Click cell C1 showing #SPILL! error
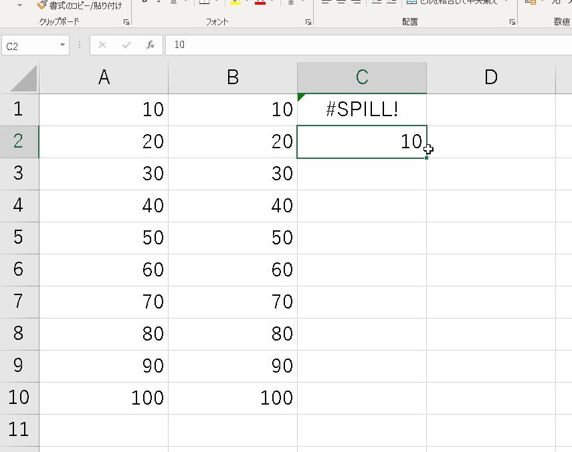 click(362, 109)
